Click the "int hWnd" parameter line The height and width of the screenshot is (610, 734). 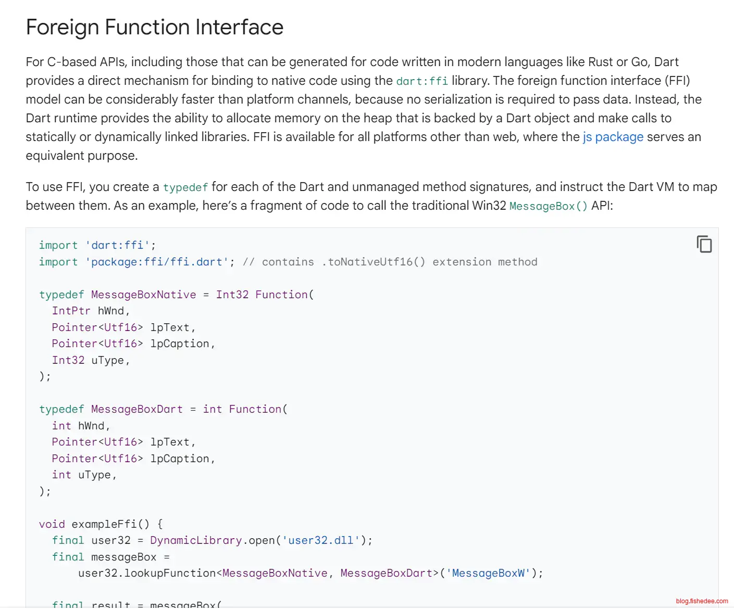click(x=81, y=426)
